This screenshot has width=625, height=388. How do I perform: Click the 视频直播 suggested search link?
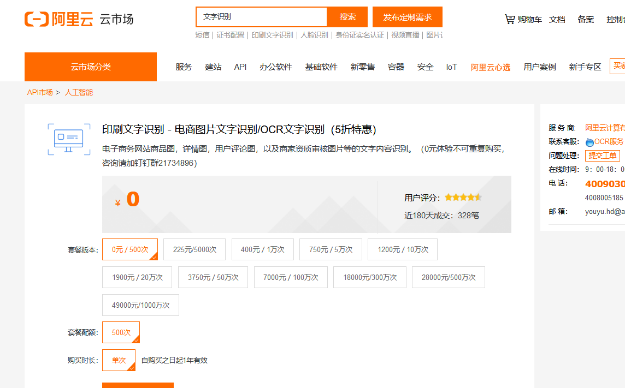405,35
